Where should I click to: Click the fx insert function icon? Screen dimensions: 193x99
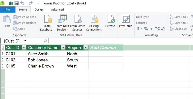point(45,41)
